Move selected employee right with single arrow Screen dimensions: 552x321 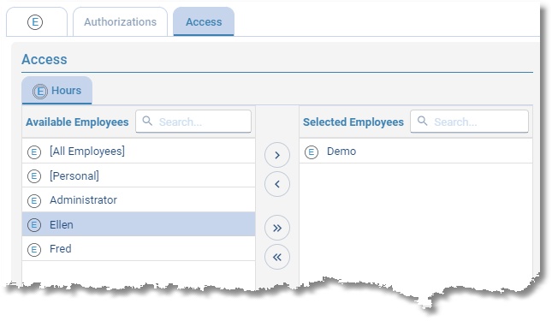coord(277,155)
